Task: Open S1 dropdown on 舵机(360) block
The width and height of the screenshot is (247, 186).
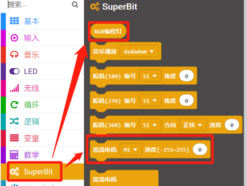Action: click(150, 125)
